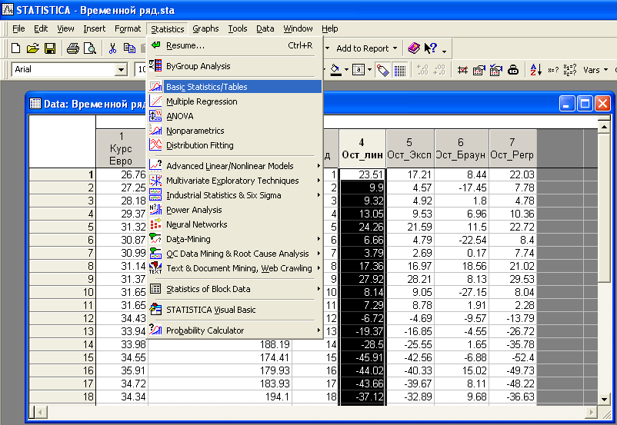Click vertical scrollbar down arrow
This screenshot has height=425, width=617.
click(605, 399)
